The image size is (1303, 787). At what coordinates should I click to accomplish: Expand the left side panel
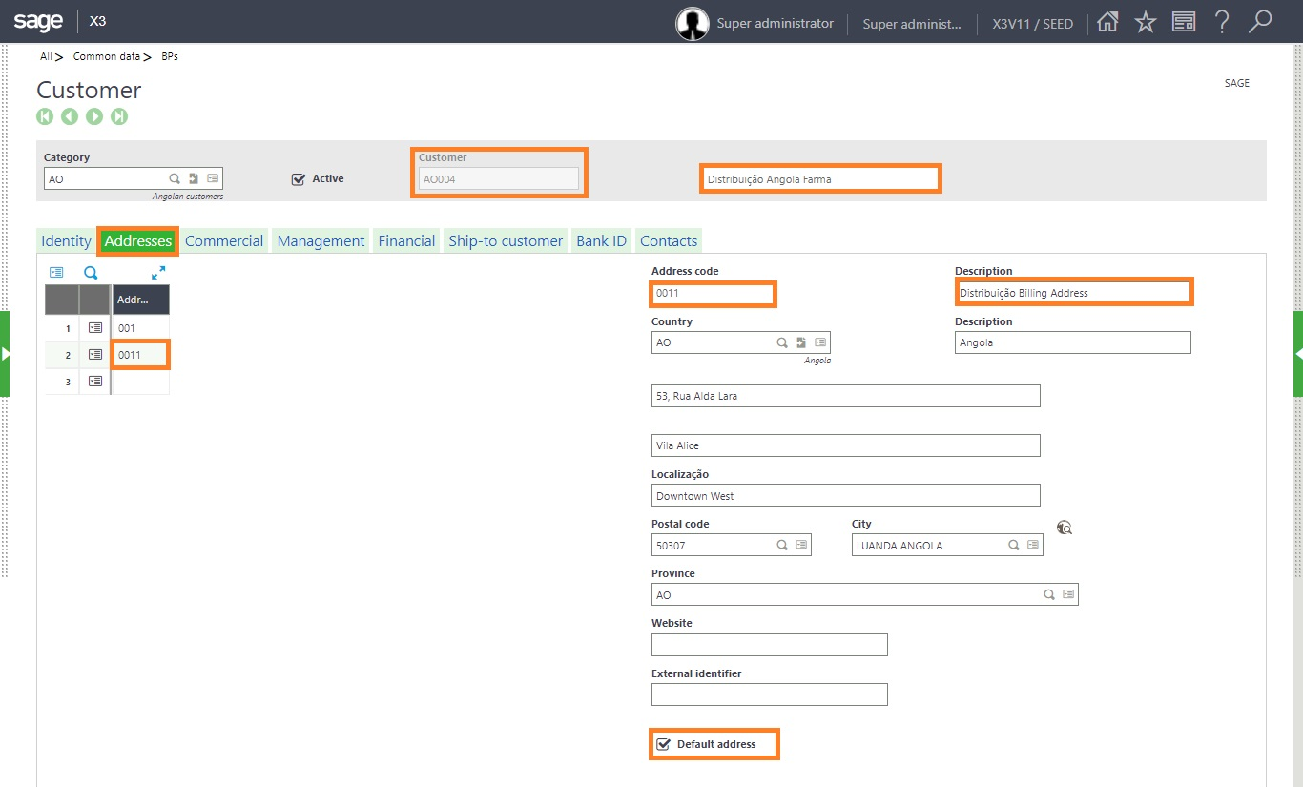coord(5,353)
